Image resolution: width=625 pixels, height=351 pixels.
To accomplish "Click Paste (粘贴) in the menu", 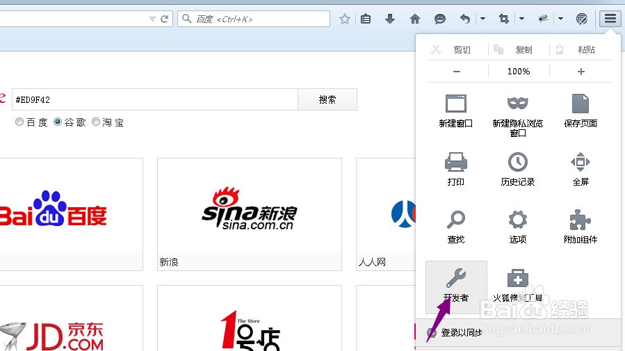I will 581,50.
